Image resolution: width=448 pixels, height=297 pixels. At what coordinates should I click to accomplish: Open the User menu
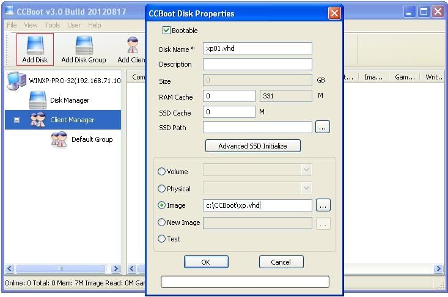pyautogui.click(x=74, y=25)
